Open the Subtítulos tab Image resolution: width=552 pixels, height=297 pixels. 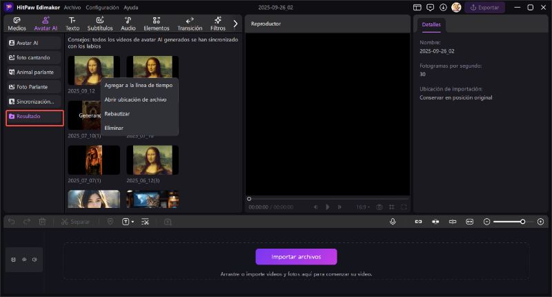[x=100, y=24]
